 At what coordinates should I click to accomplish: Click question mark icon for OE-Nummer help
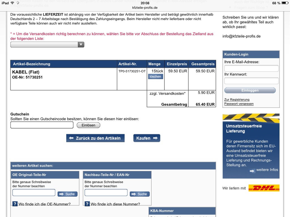point(15,204)
